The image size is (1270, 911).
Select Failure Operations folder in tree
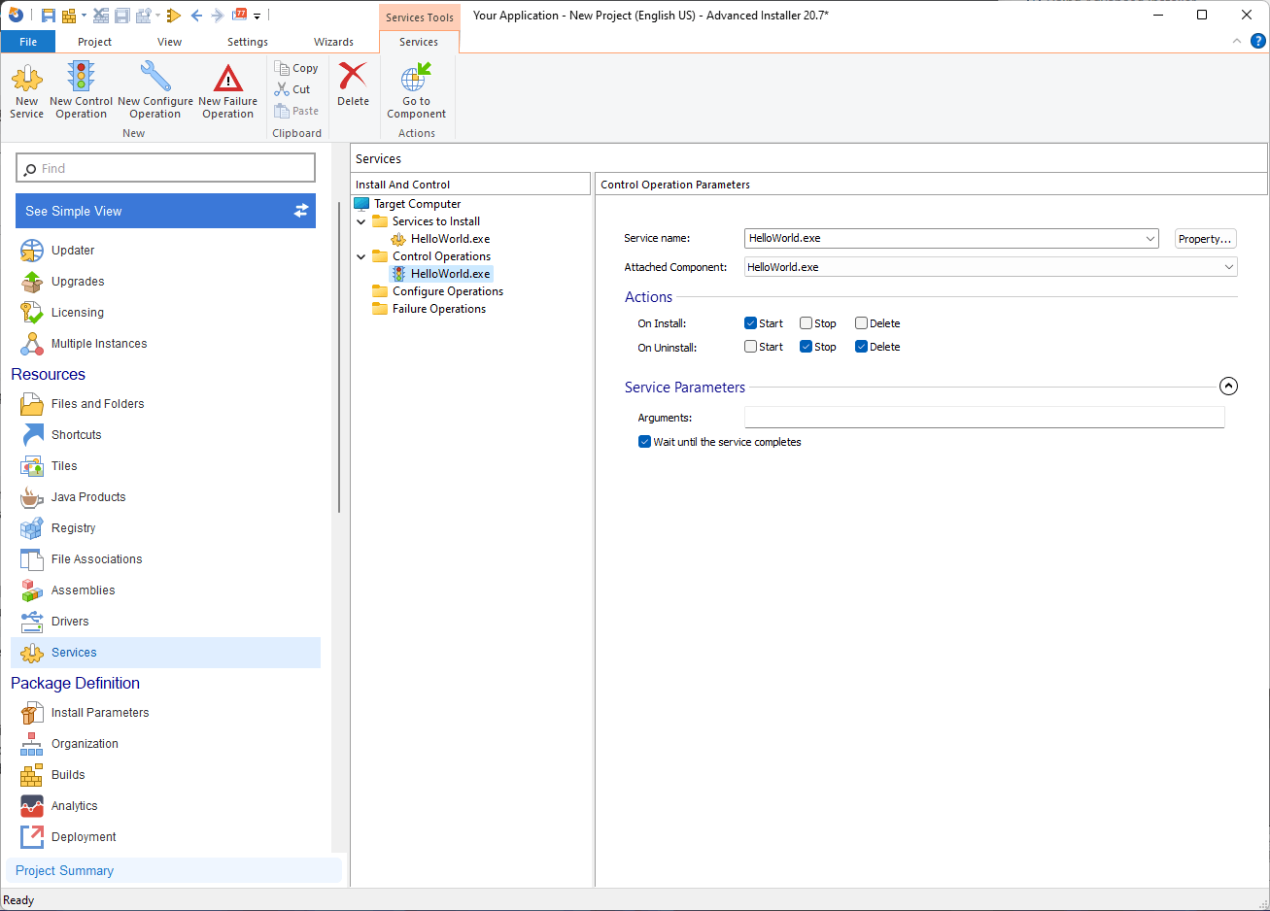(x=429, y=309)
